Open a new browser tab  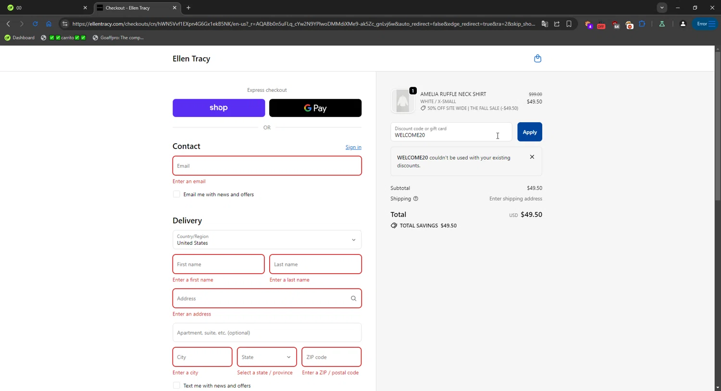click(x=188, y=8)
